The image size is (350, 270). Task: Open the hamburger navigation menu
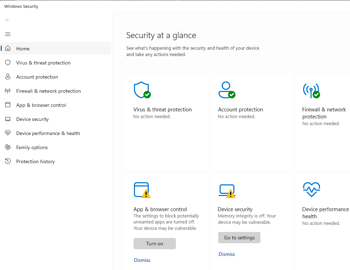tap(8, 34)
